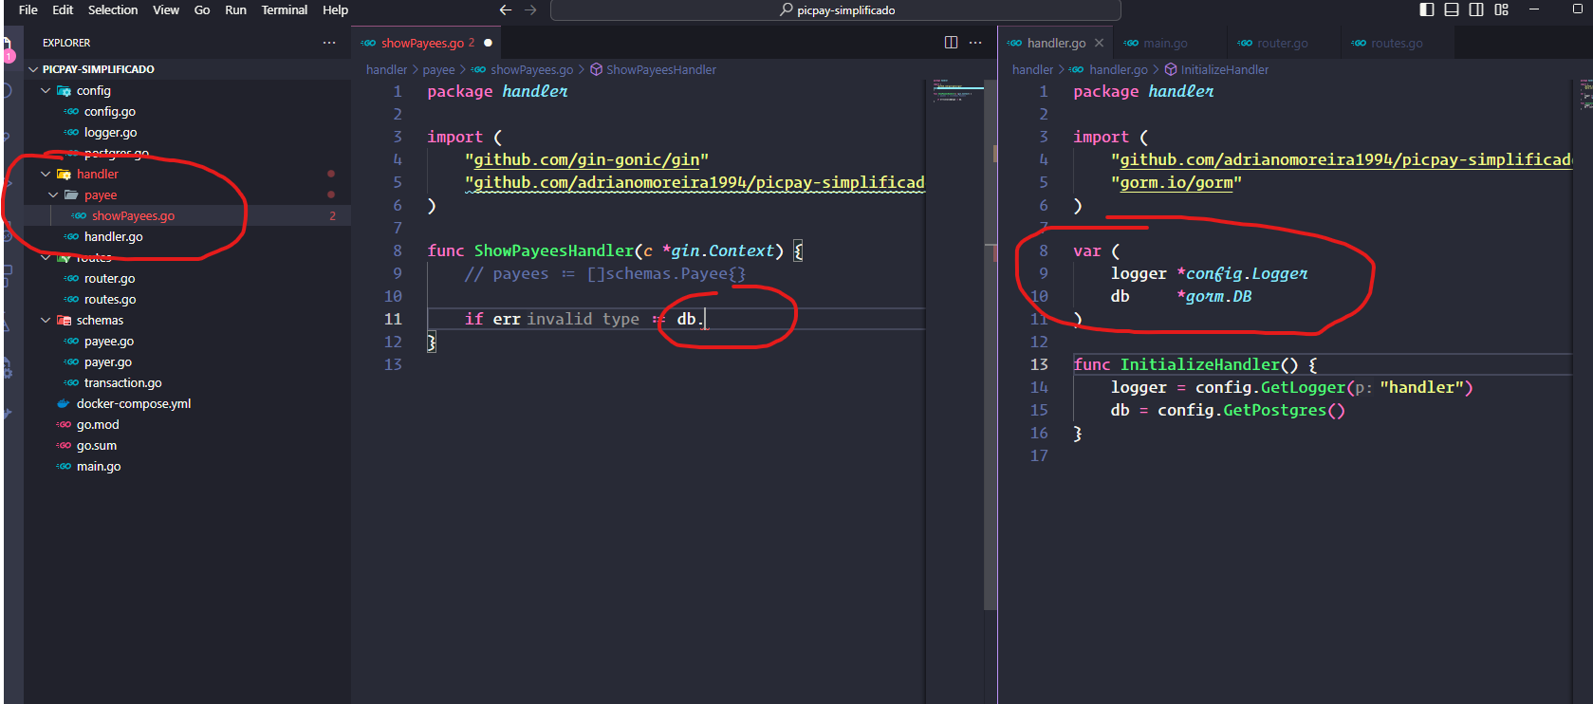Open the Help menu

tap(335, 9)
